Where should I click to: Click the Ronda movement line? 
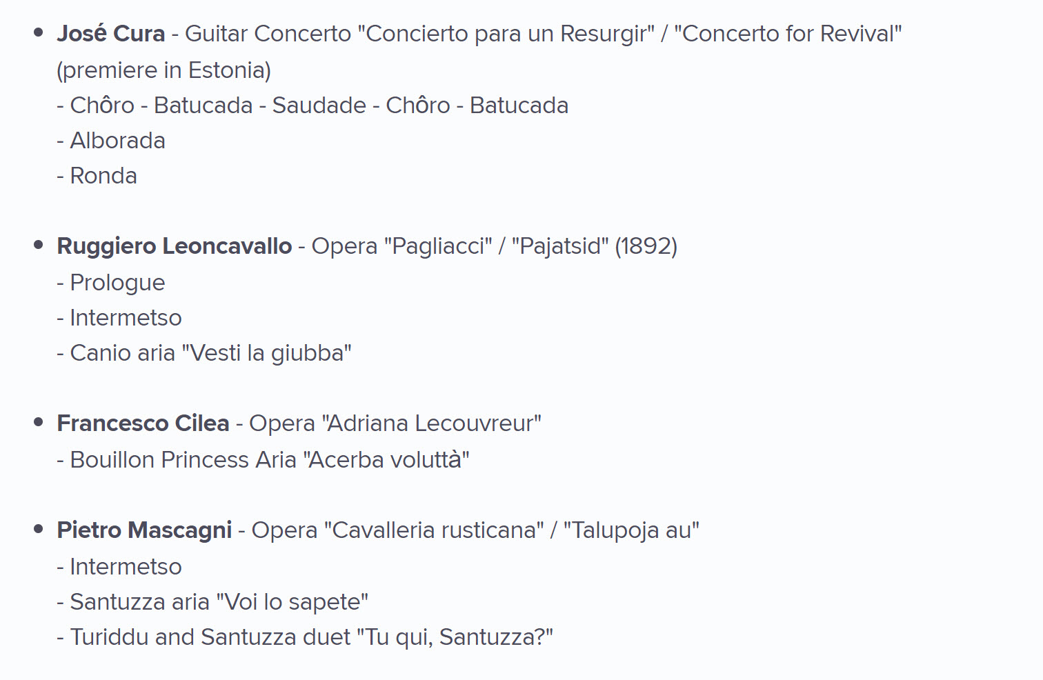tap(97, 176)
